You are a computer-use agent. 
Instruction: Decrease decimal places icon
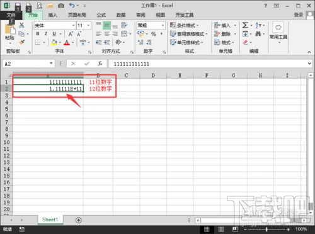149,42
